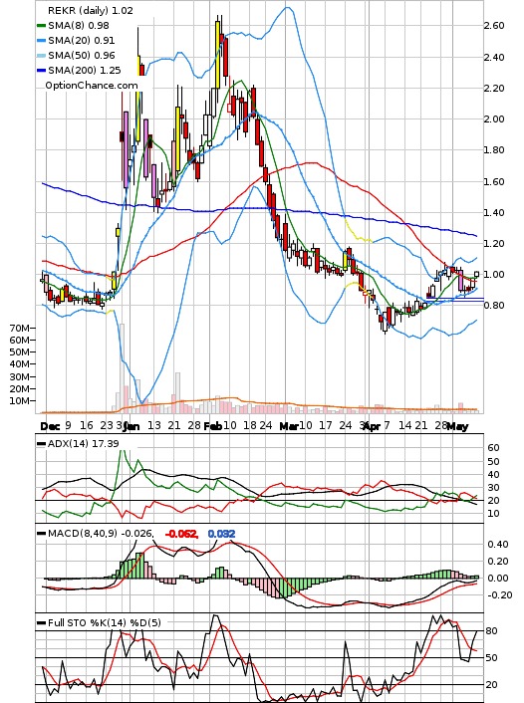This screenshot has height=703, width=524.
Task: Click the May date axis label
Action: click(x=457, y=426)
